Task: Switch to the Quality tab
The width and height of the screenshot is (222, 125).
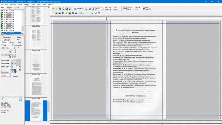Action: pos(19,37)
